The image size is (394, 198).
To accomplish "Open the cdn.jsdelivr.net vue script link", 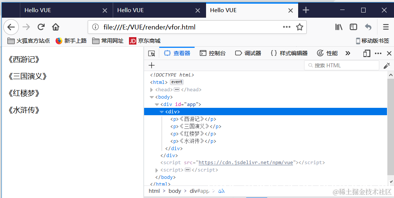I will coord(246,163).
